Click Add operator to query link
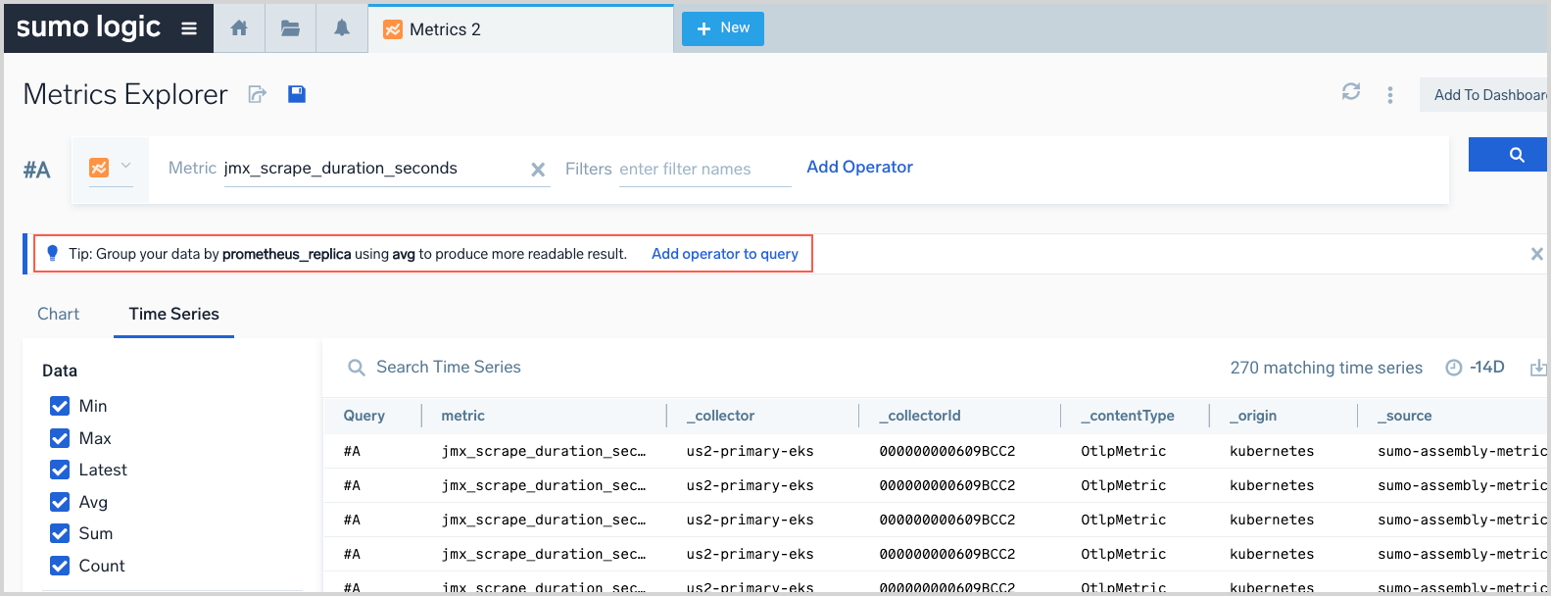Image resolution: width=1551 pixels, height=596 pixels. (x=724, y=254)
